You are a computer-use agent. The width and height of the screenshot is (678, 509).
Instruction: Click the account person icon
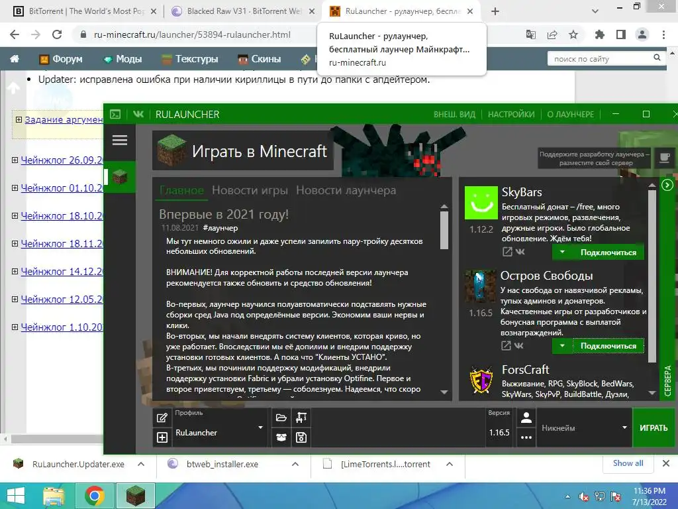[x=526, y=418]
